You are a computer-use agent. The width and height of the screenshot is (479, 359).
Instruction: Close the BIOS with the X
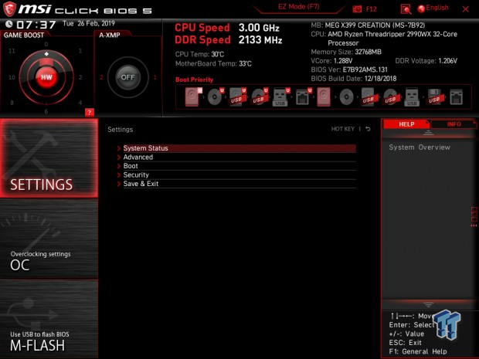click(466, 9)
